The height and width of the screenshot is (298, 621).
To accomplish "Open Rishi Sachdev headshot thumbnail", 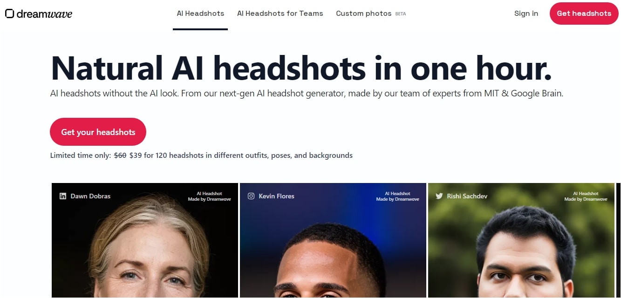I will tap(521, 240).
